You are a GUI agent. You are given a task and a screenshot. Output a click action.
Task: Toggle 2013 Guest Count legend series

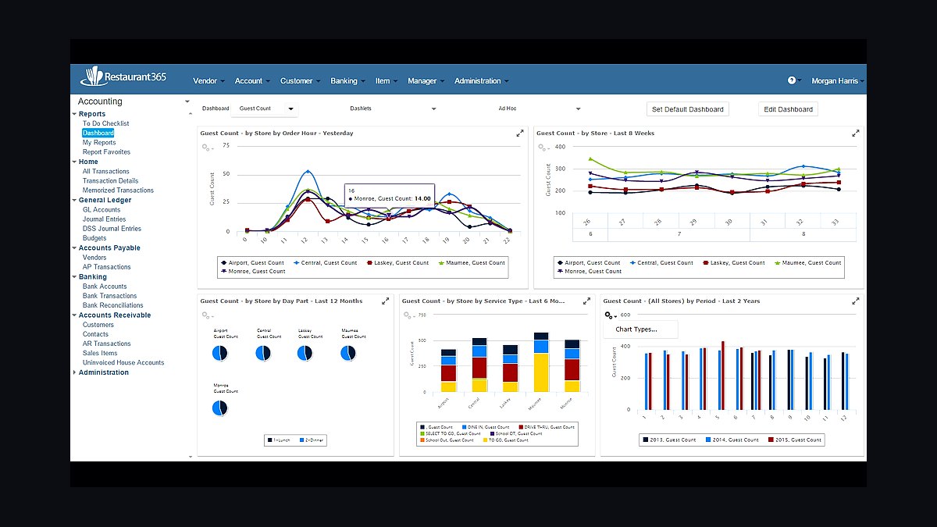669,440
